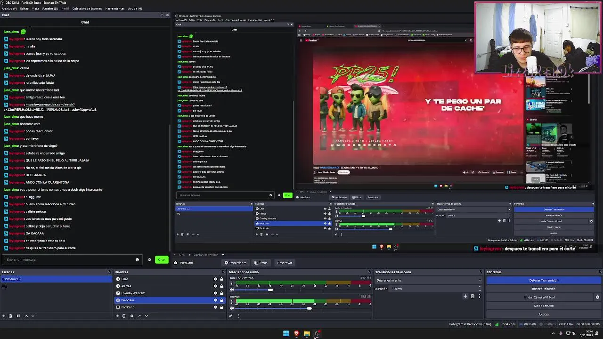Unlock the Chat source lock icon

(x=221, y=279)
